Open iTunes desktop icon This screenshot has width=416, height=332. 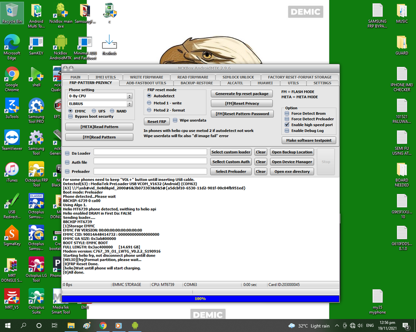tap(12, 172)
